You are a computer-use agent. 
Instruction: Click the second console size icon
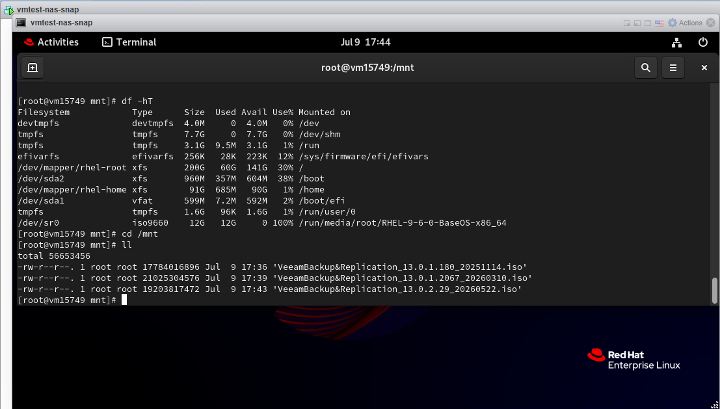coord(637,23)
